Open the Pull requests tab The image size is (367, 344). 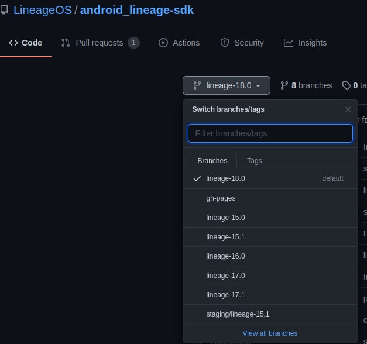point(100,43)
